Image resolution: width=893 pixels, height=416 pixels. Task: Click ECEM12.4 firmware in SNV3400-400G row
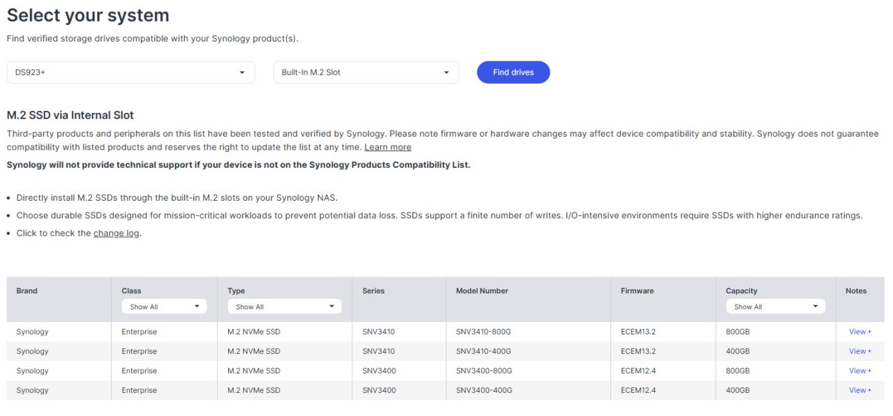click(x=638, y=390)
